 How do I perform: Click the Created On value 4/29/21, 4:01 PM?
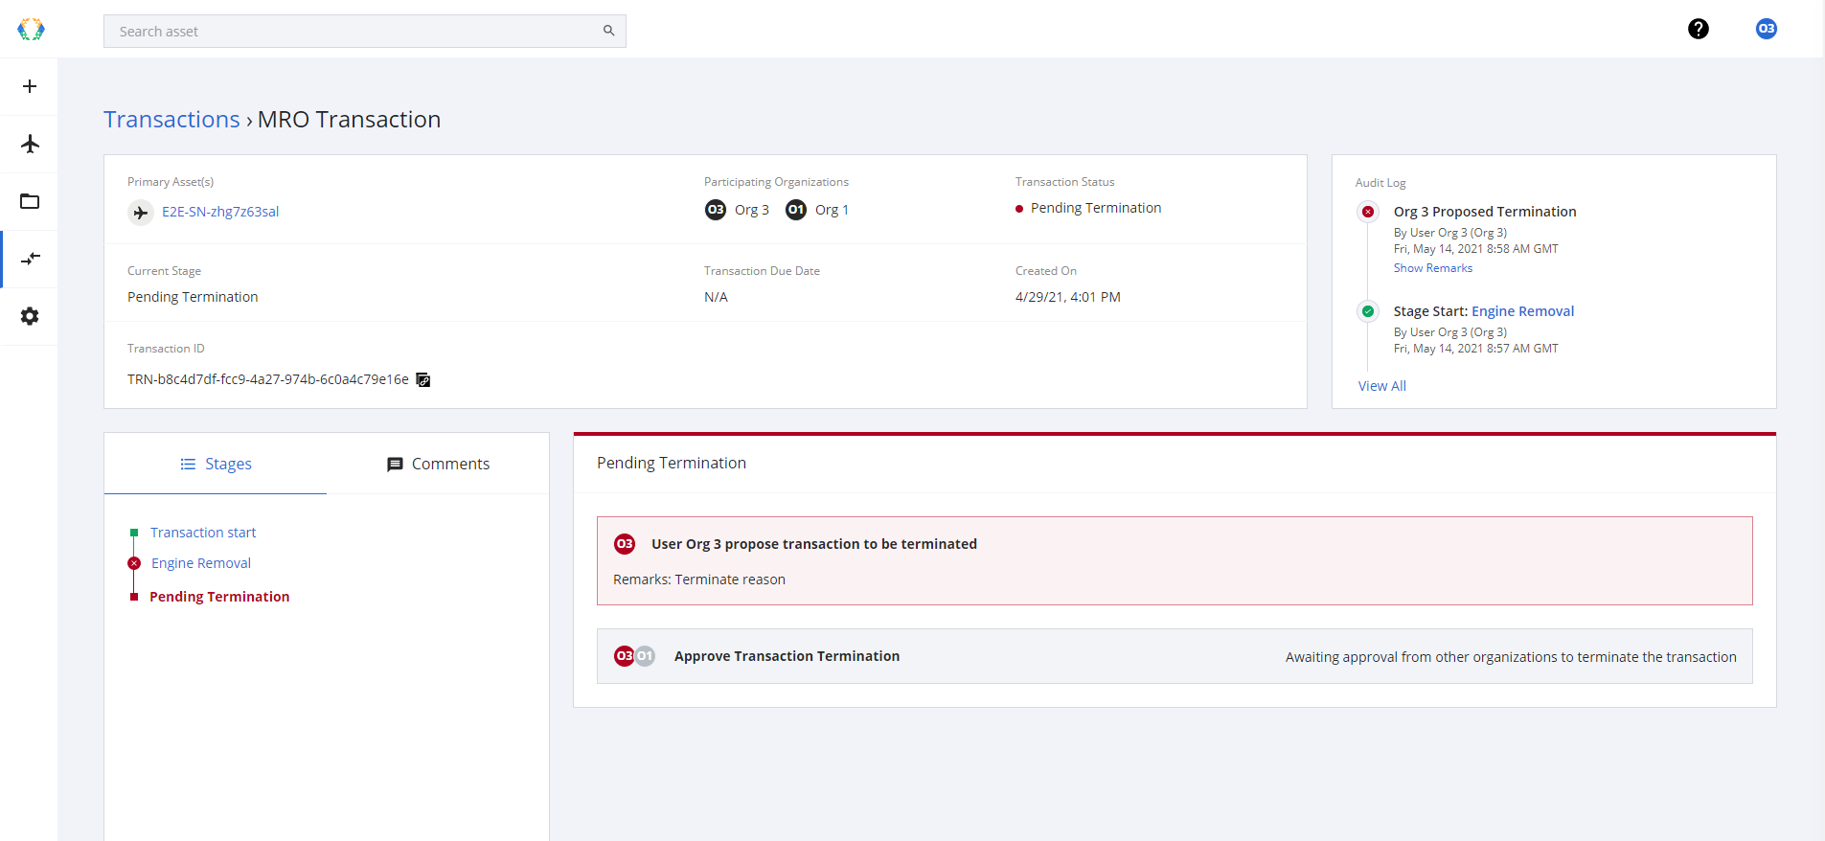(1068, 297)
